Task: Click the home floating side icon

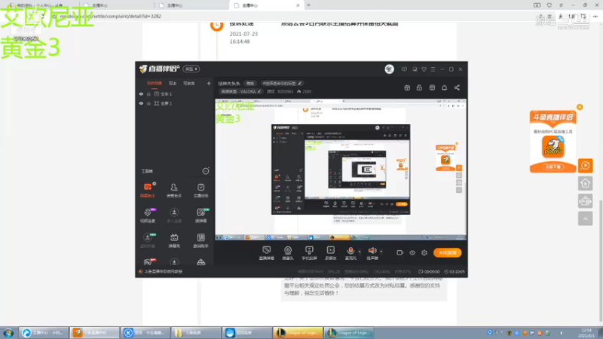Action: tap(586, 183)
